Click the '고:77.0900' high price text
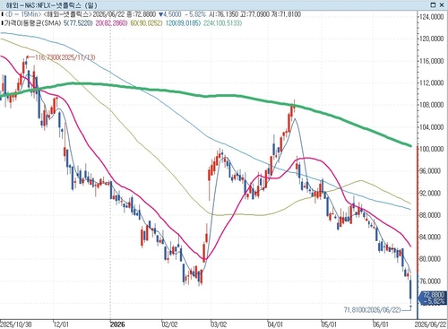 (x=255, y=14)
